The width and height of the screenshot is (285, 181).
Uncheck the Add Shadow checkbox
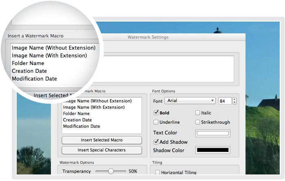point(156,142)
